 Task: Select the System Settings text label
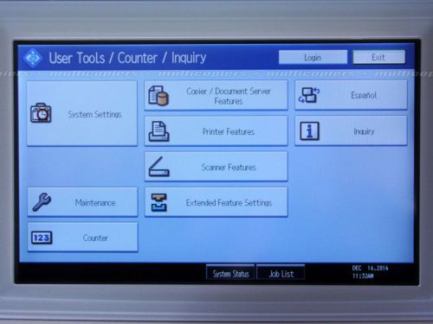[x=94, y=114]
